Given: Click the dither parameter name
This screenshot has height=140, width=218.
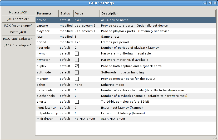Looking at the screenshot, I should tap(41, 85).
